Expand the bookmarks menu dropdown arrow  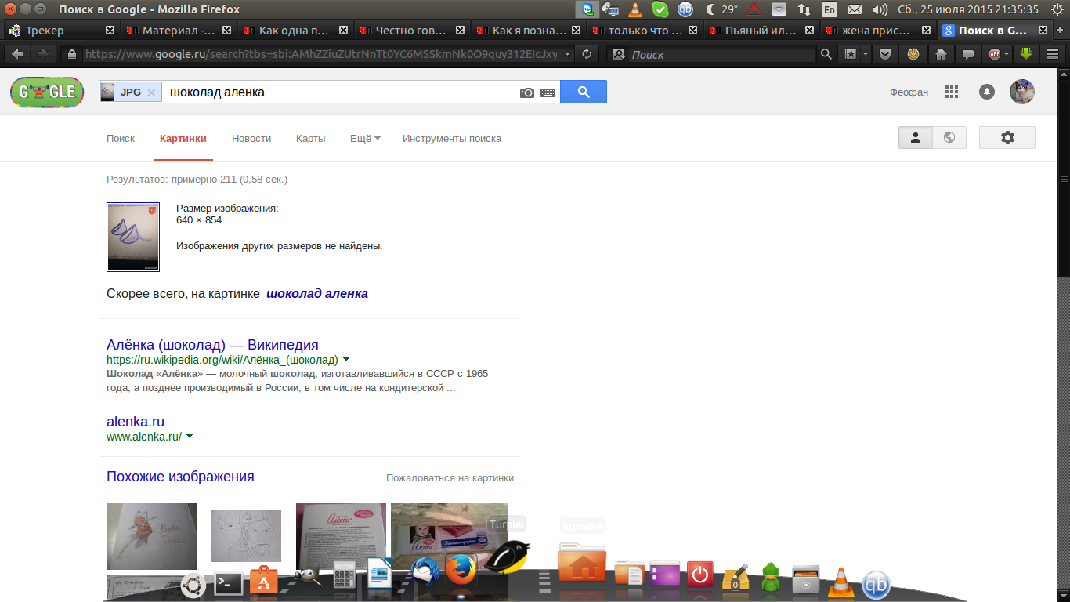866,54
